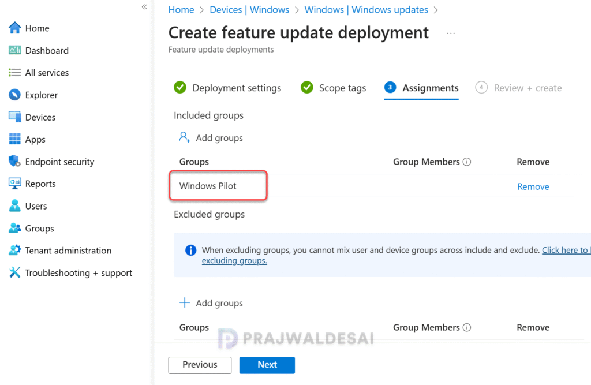Open the Windows | Windows updates breadcrumb
The height and width of the screenshot is (385, 591).
(366, 10)
